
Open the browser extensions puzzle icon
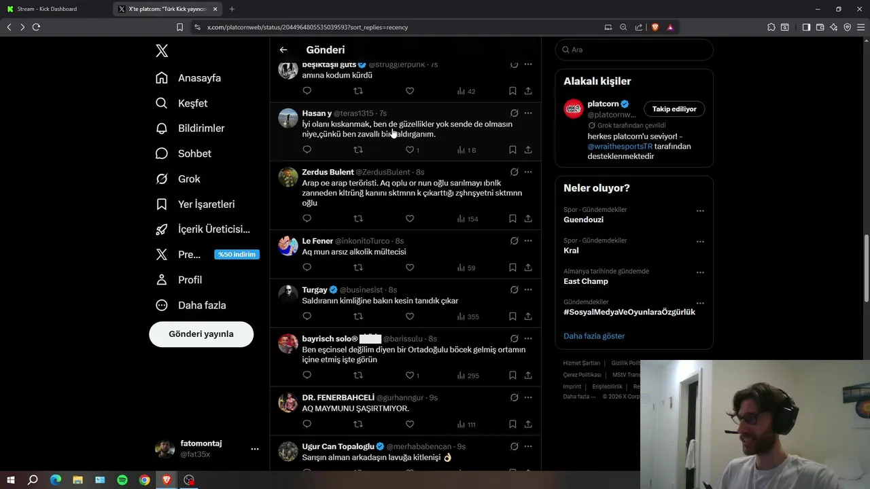pyautogui.click(x=771, y=27)
